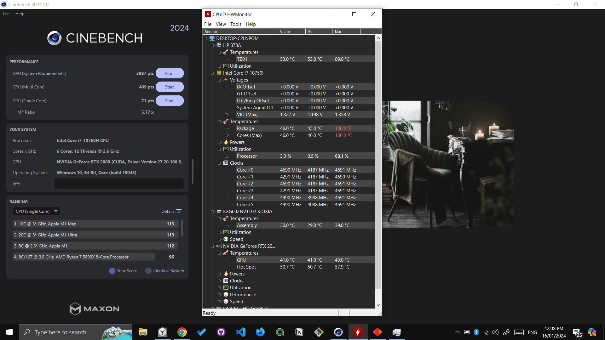Select the Core #4 clock row
The height and width of the screenshot is (340, 605).
tap(305, 198)
